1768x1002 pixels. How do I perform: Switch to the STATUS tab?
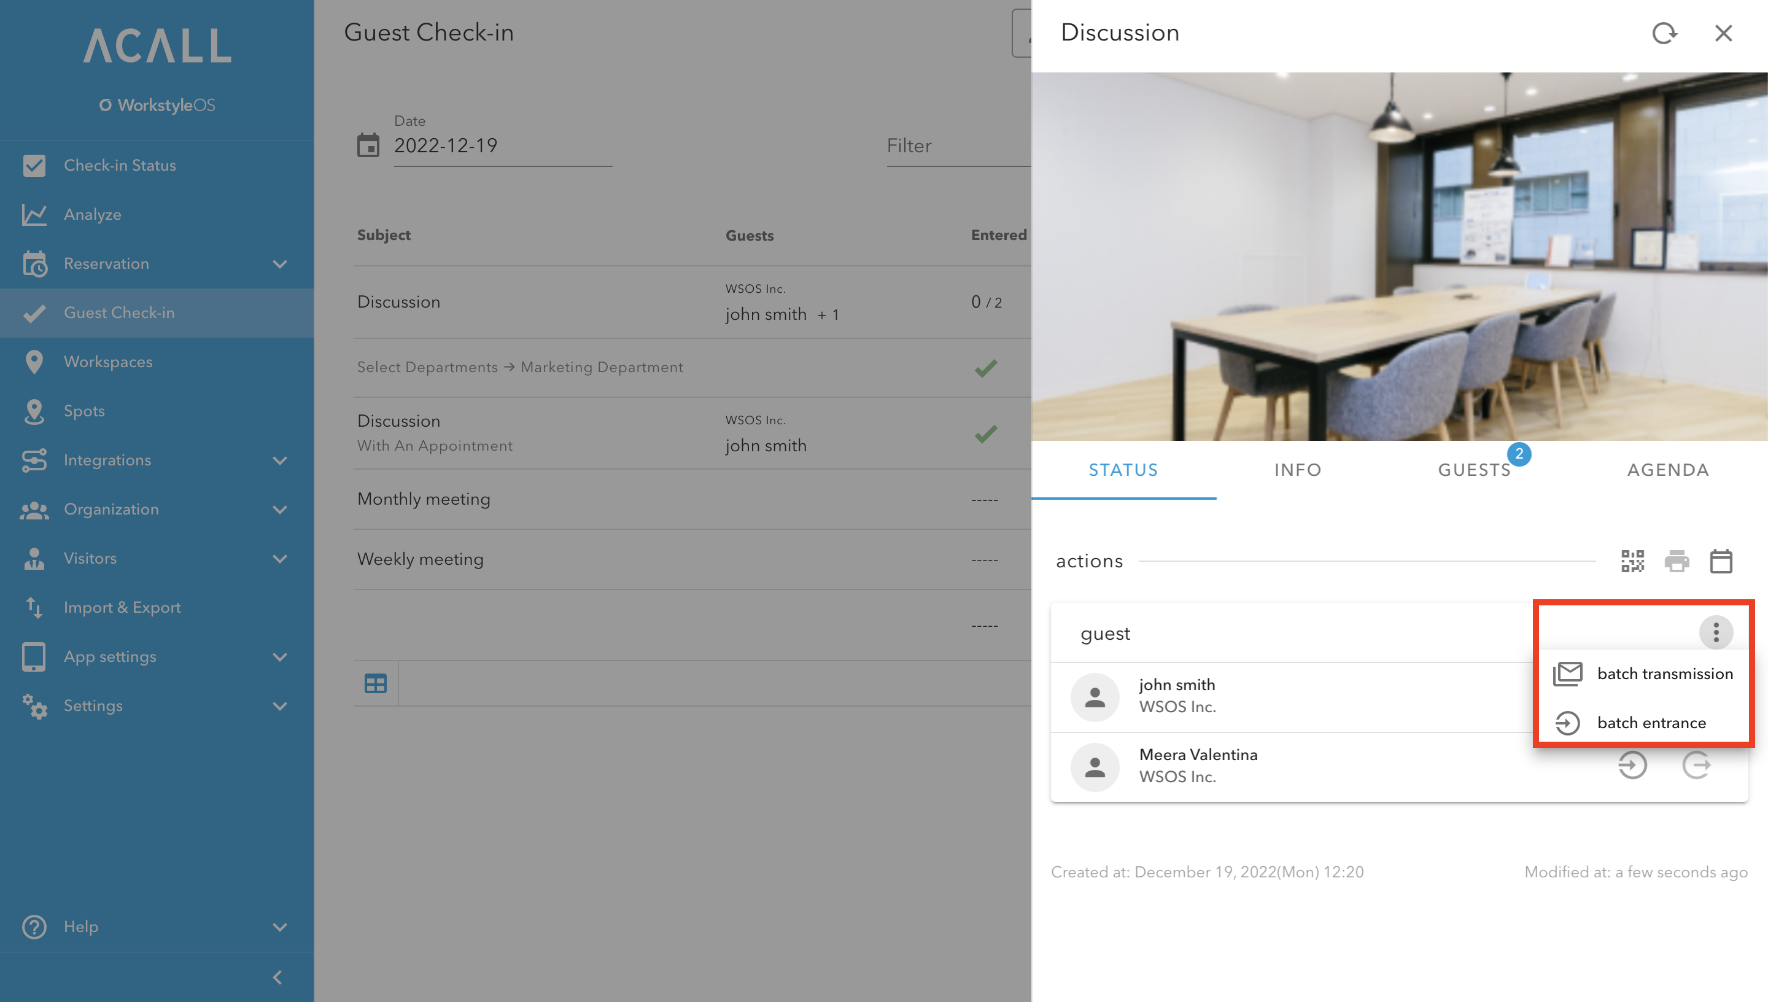[x=1123, y=469]
